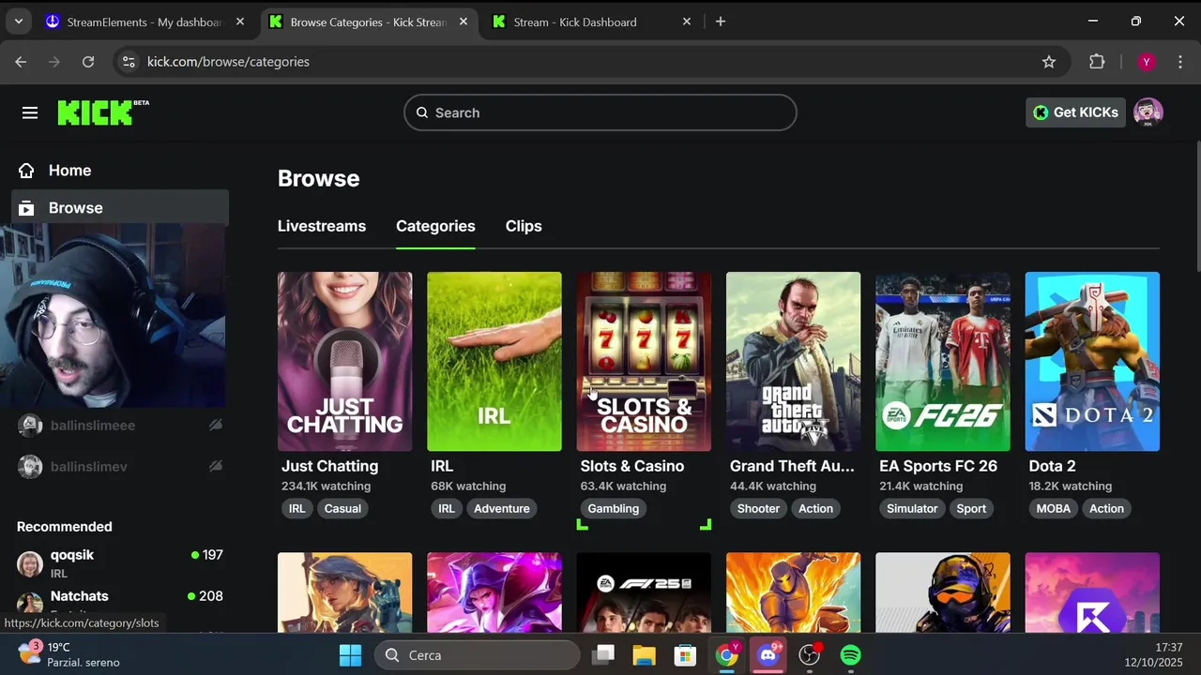The width and height of the screenshot is (1201, 675).
Task: Open Spotify from taskbar
Action: coord(851,655)
